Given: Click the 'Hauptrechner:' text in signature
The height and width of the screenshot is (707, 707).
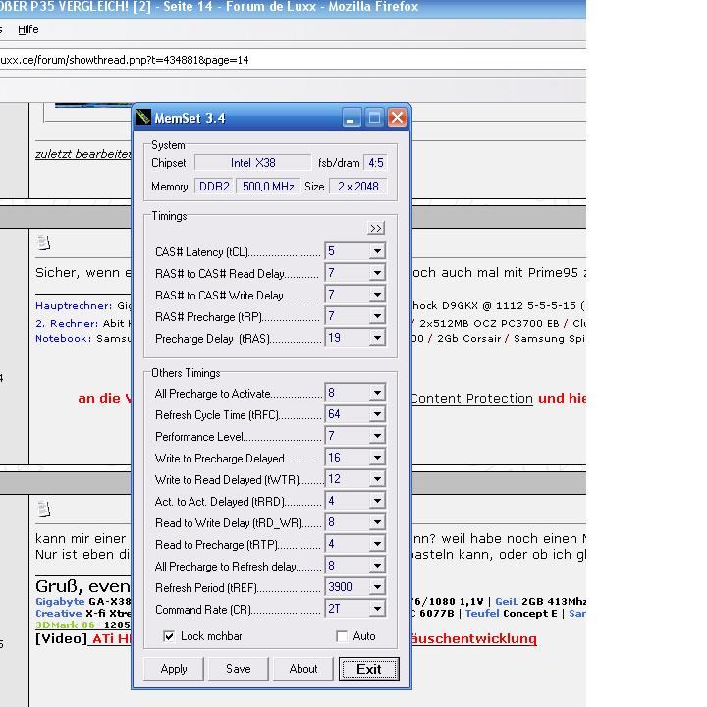Looking at the screenshot, I should click(74, 305).
